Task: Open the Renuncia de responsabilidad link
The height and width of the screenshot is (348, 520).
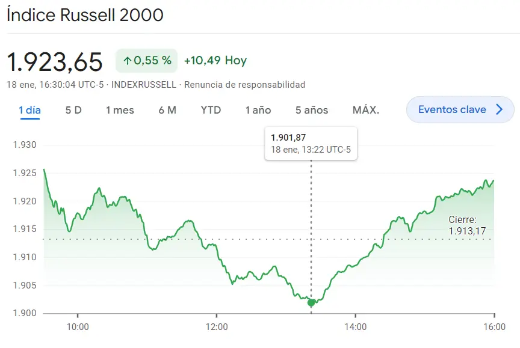Action: click(244, 85)
